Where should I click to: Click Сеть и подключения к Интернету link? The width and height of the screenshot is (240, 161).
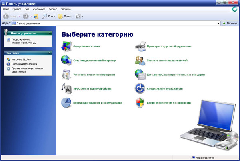point(94,61)
